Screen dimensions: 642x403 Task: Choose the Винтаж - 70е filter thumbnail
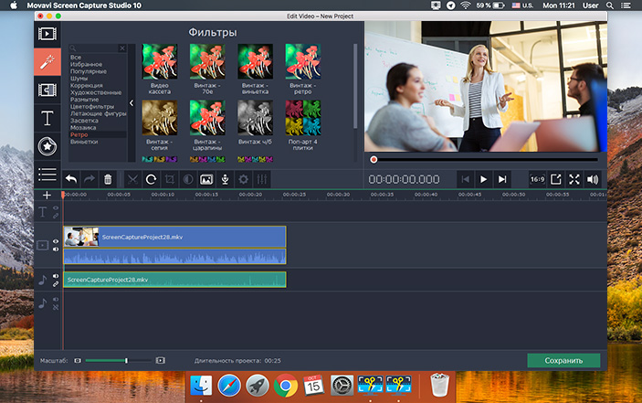pyautogui.click(x=207, y=61)
